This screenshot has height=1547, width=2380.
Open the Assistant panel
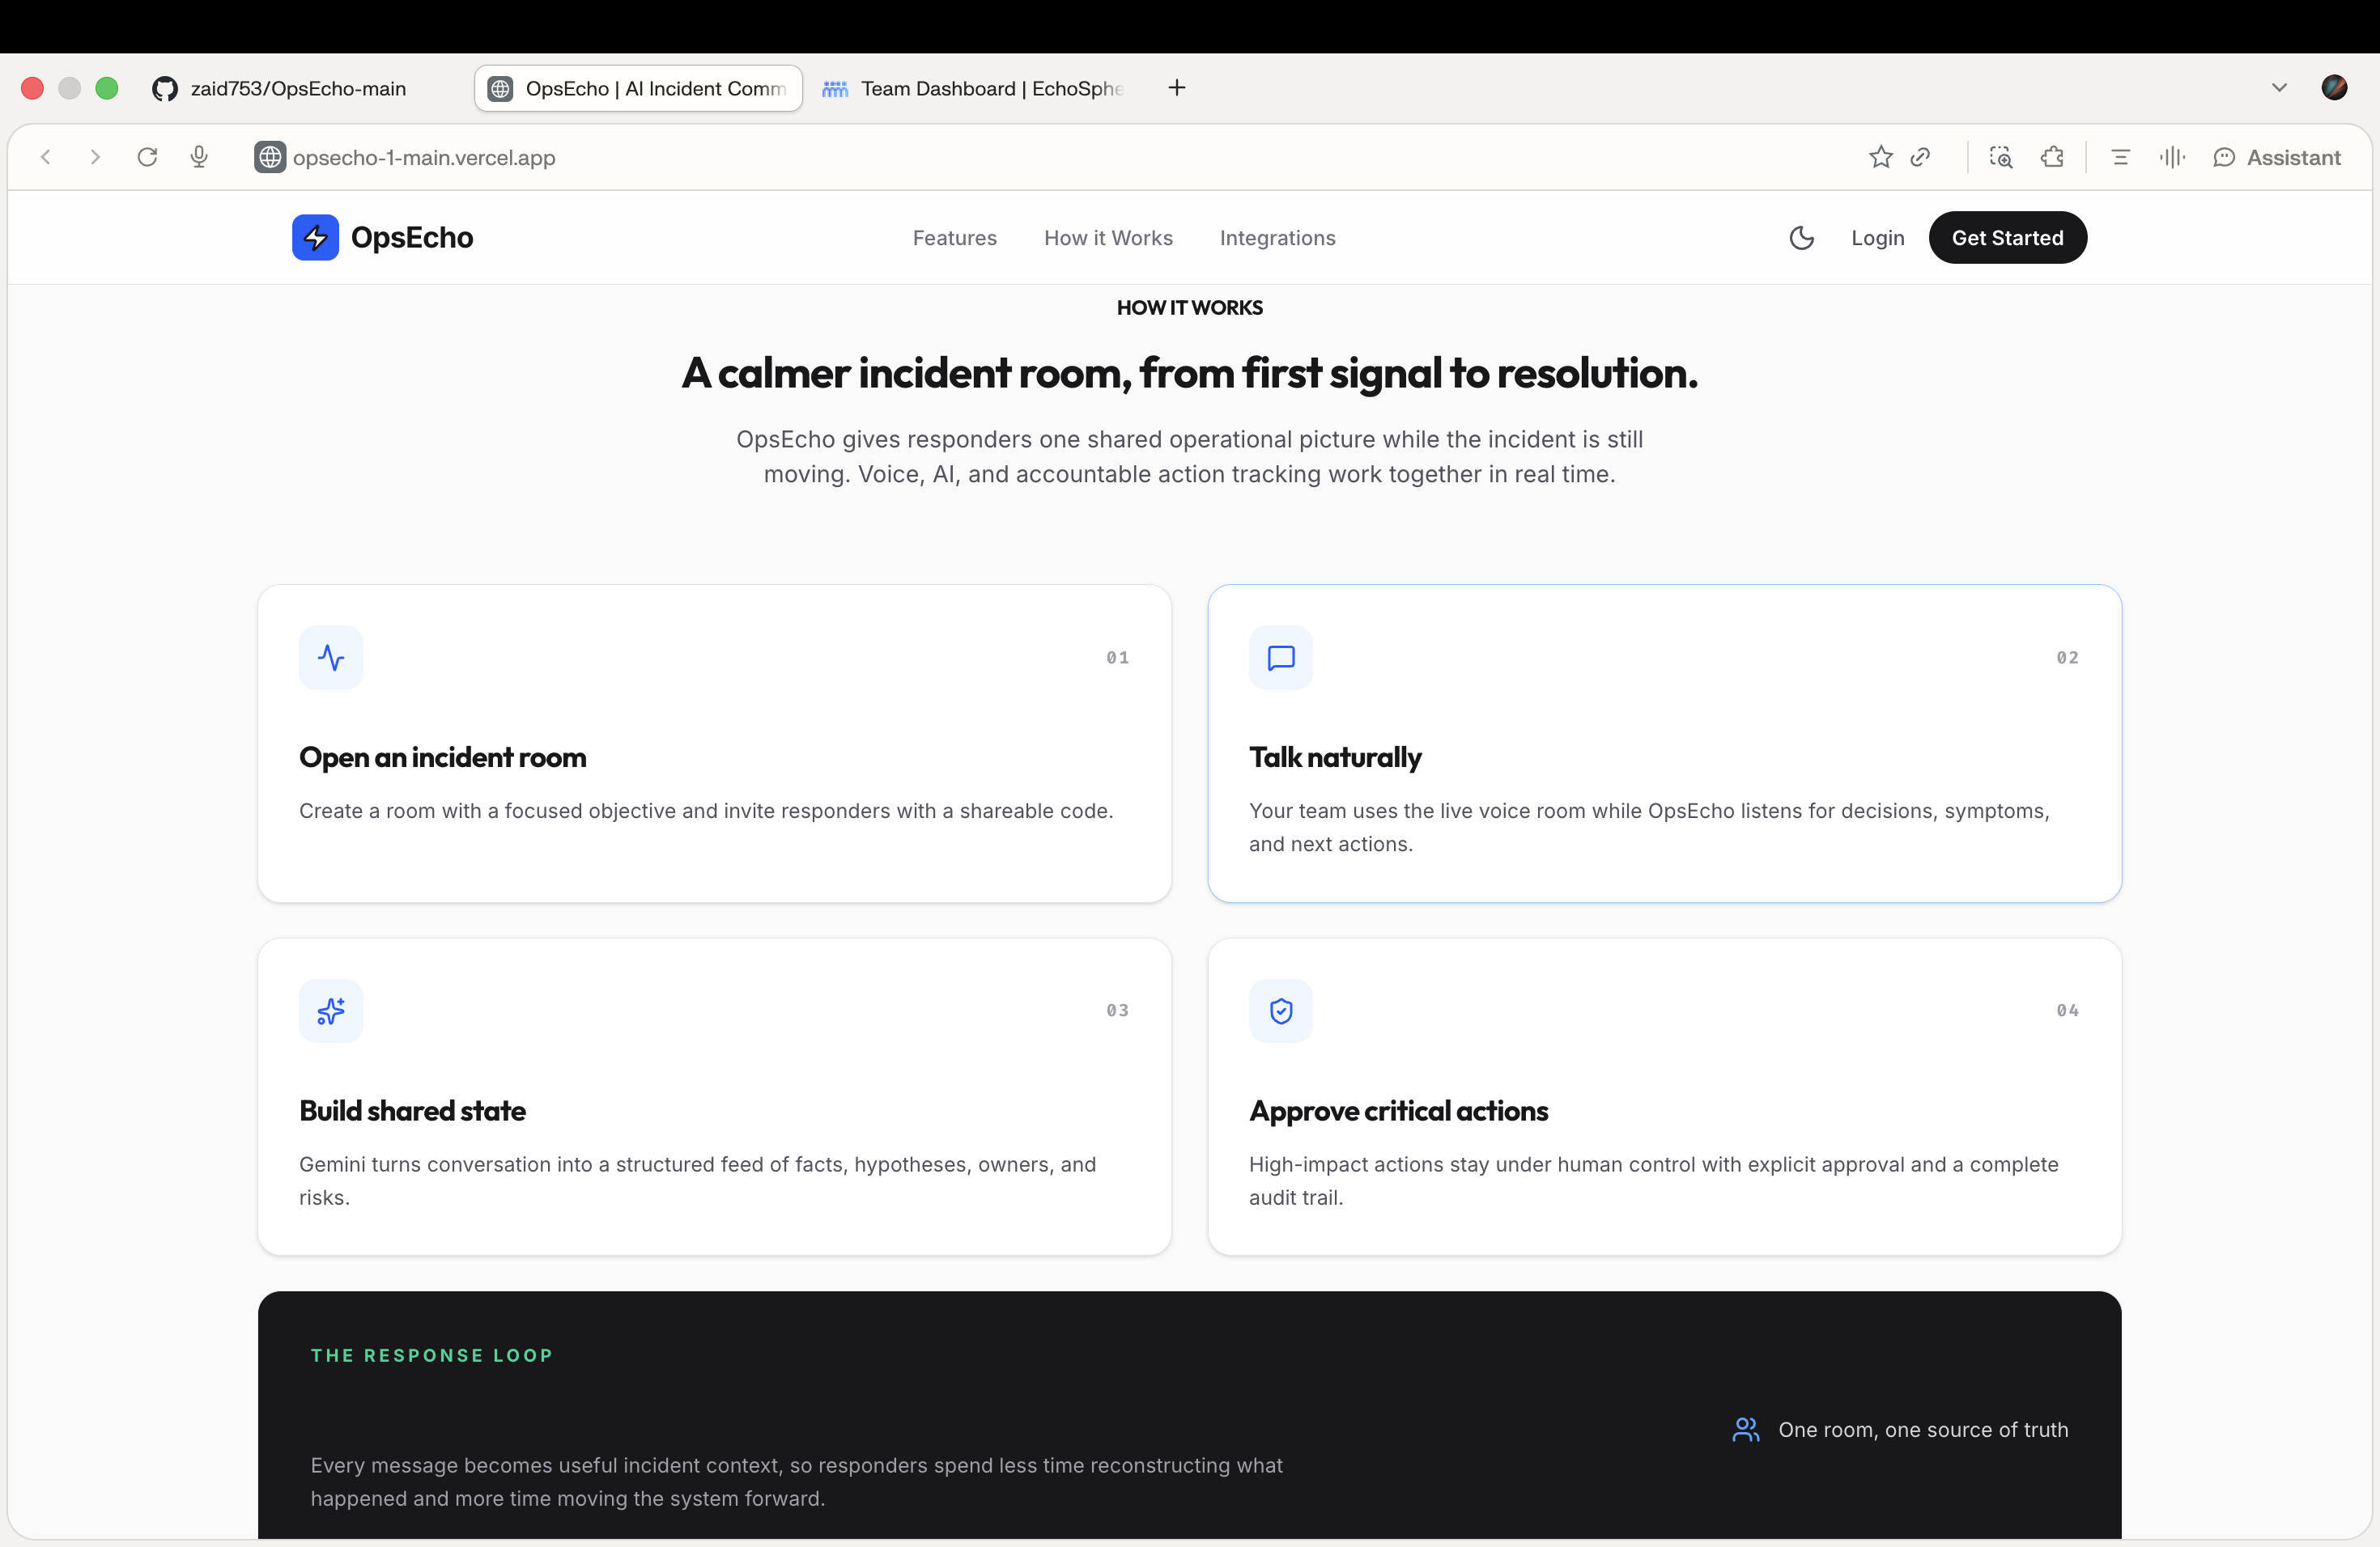coord(2276,157)
